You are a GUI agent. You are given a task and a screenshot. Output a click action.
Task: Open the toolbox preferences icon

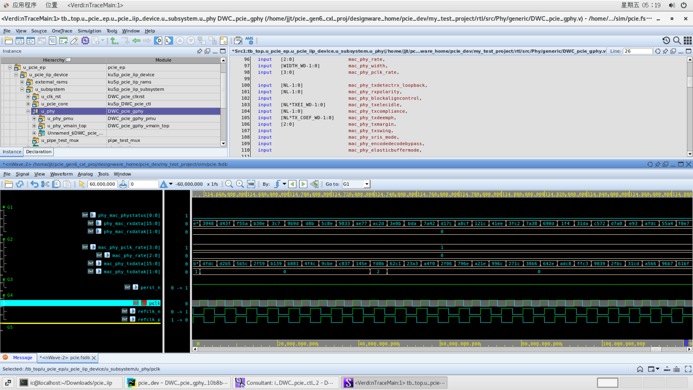pyautogui.click(x=238, y=41)
